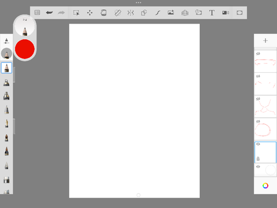Viewport: 277px width, 208px height.
Task: Select the Text tool
Action: pyautogui.click(x=212, y=13)
